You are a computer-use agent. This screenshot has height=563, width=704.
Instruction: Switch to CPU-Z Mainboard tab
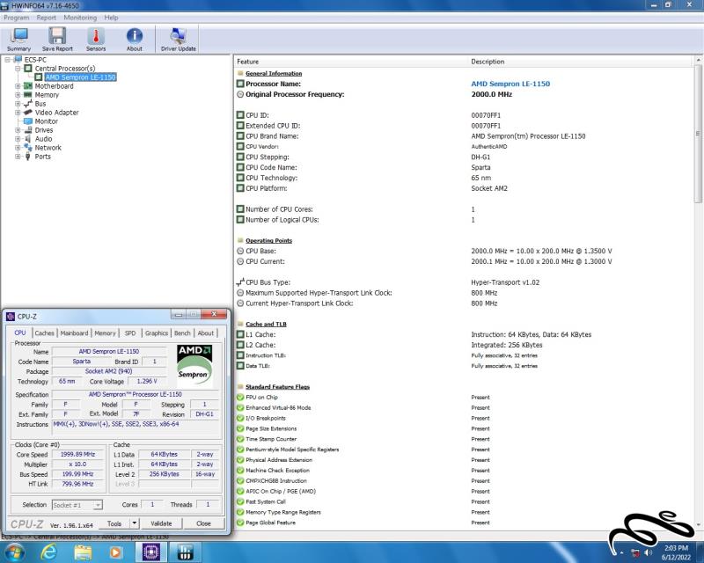coord(74,333)
